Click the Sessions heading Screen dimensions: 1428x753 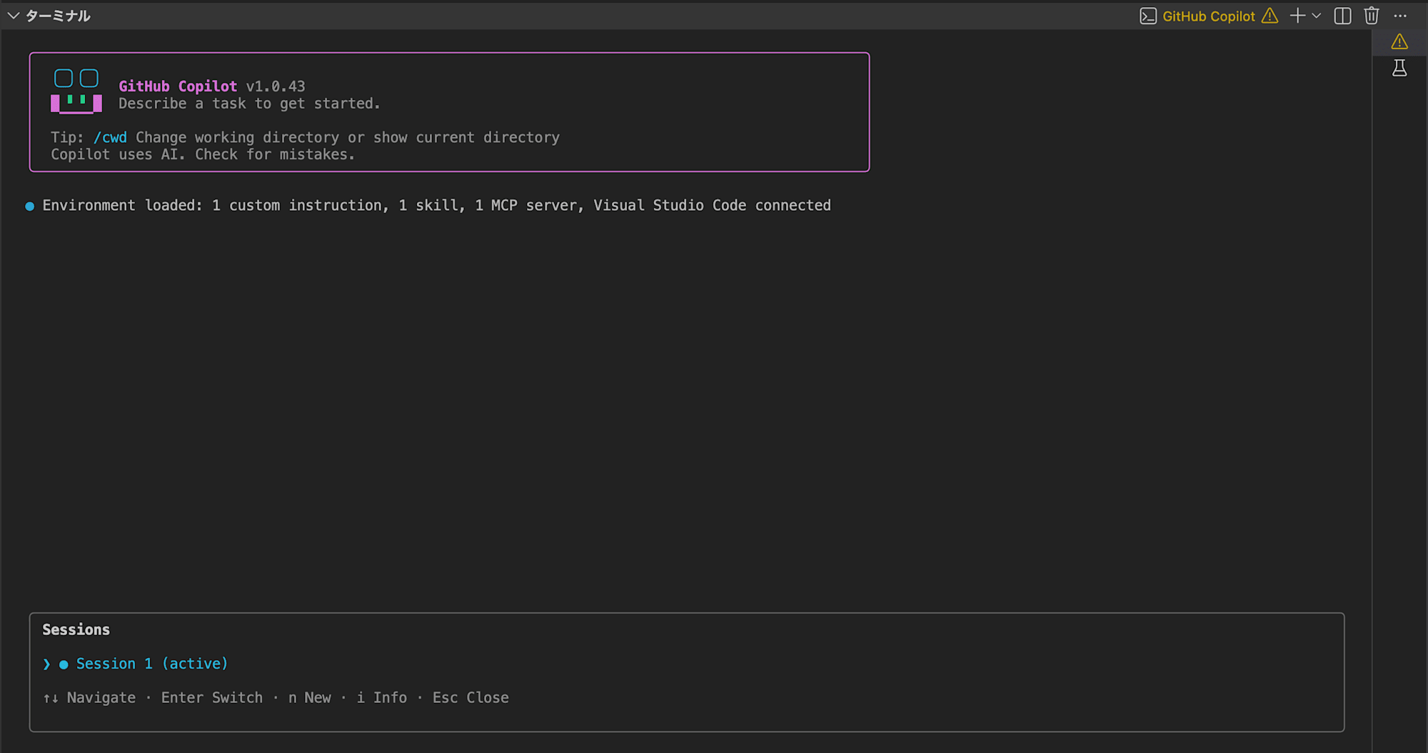point(76,629)
